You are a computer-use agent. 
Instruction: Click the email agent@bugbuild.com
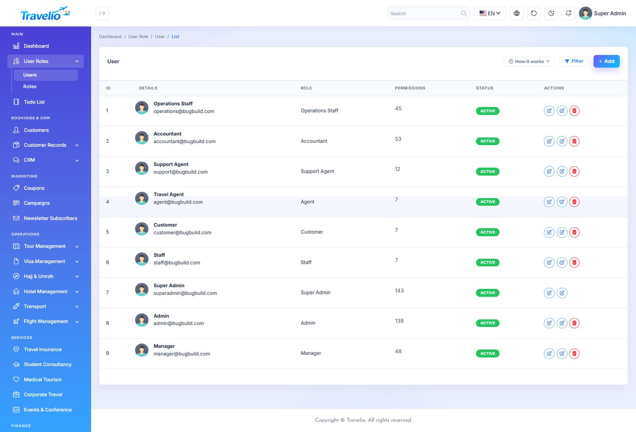coord(178,202)
